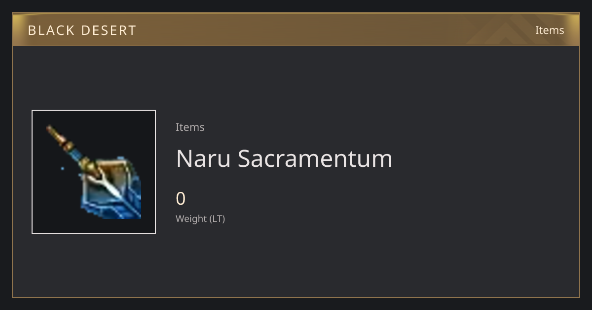Screen dimensions: 592x310
Task: Click the Weight (LT) label
Action: (x=200, y=218)
